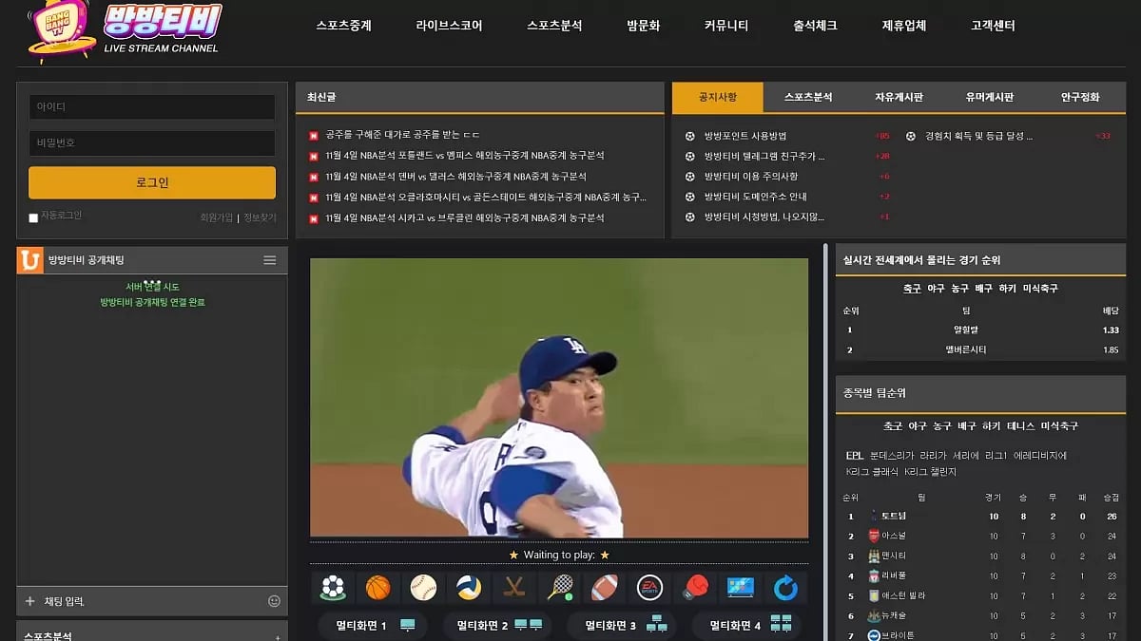This screenshot has width=1141, height=641.
Task: Click the blue refresh arrow icon
Action: pos(785,588)
